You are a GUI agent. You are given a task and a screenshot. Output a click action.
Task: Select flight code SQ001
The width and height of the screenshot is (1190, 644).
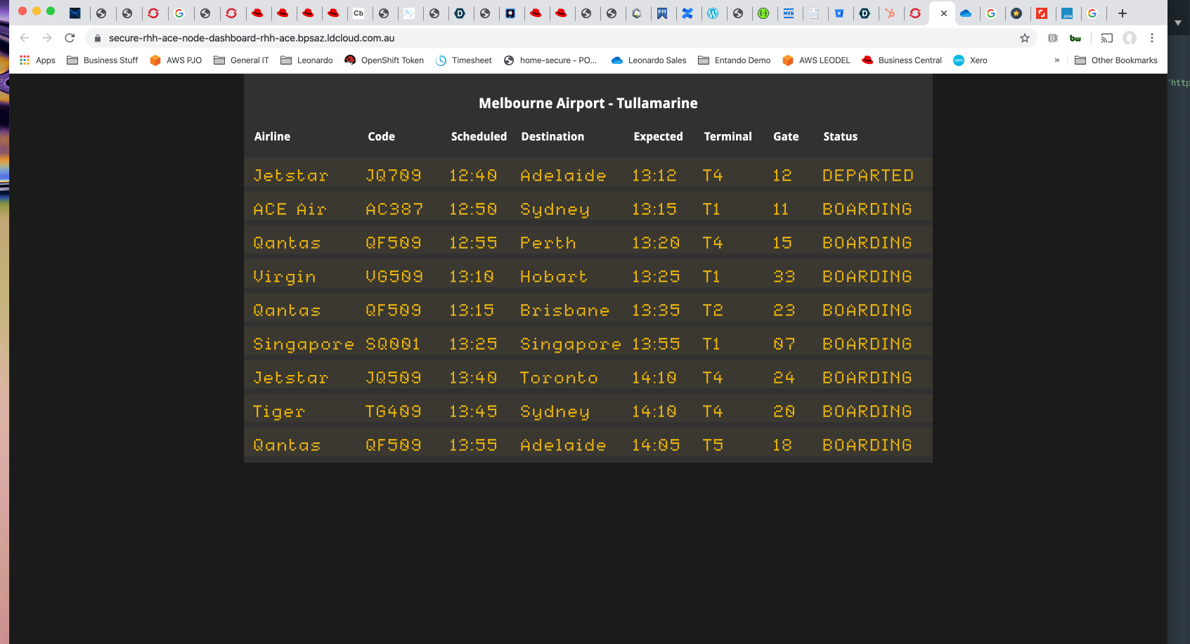click(x=393, y=344)
